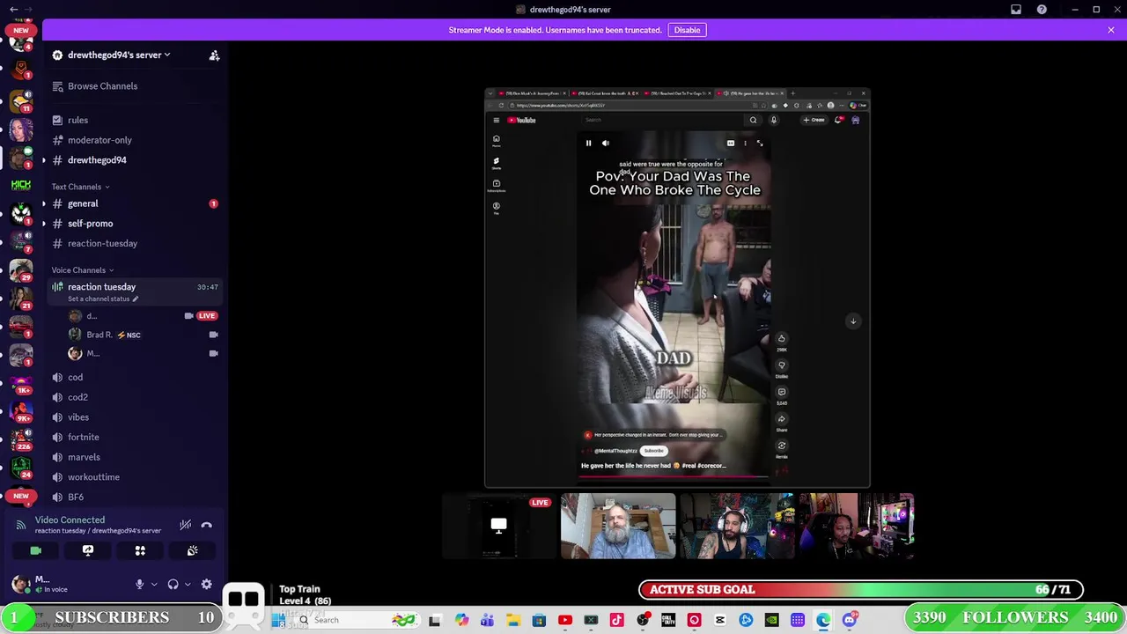Join the cod2 voice channel
Screen dimensions: 1127x634
pyautogui.click(x=134, y=397)
